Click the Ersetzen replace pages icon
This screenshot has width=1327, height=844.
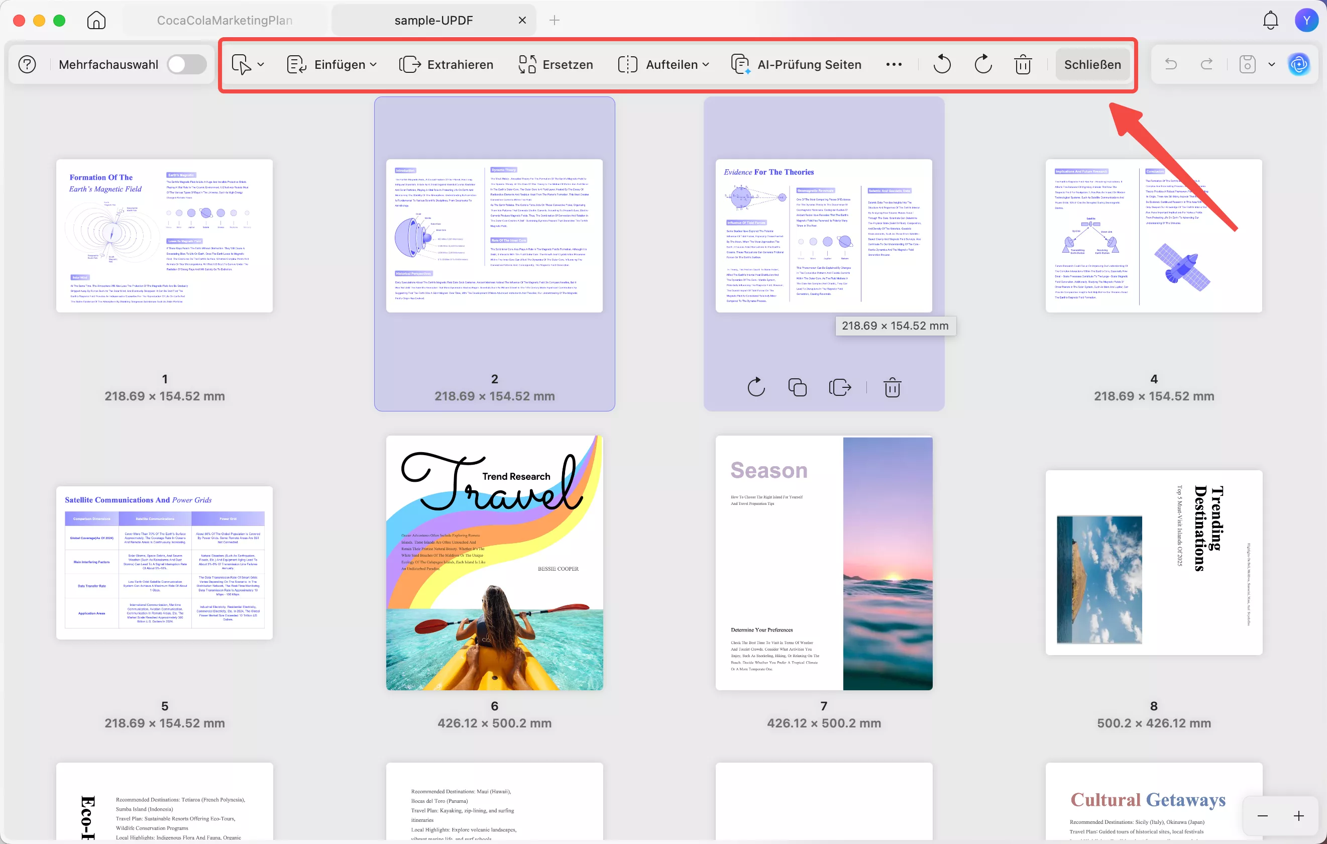coord(527,64)
